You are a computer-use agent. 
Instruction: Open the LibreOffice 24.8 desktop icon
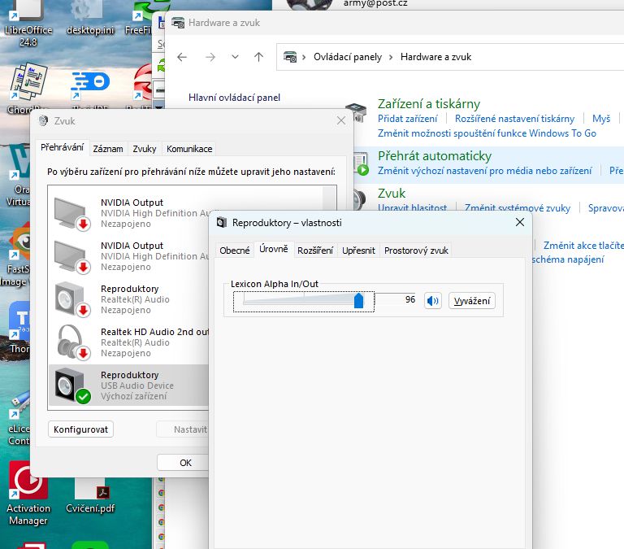tap(28, 23)
